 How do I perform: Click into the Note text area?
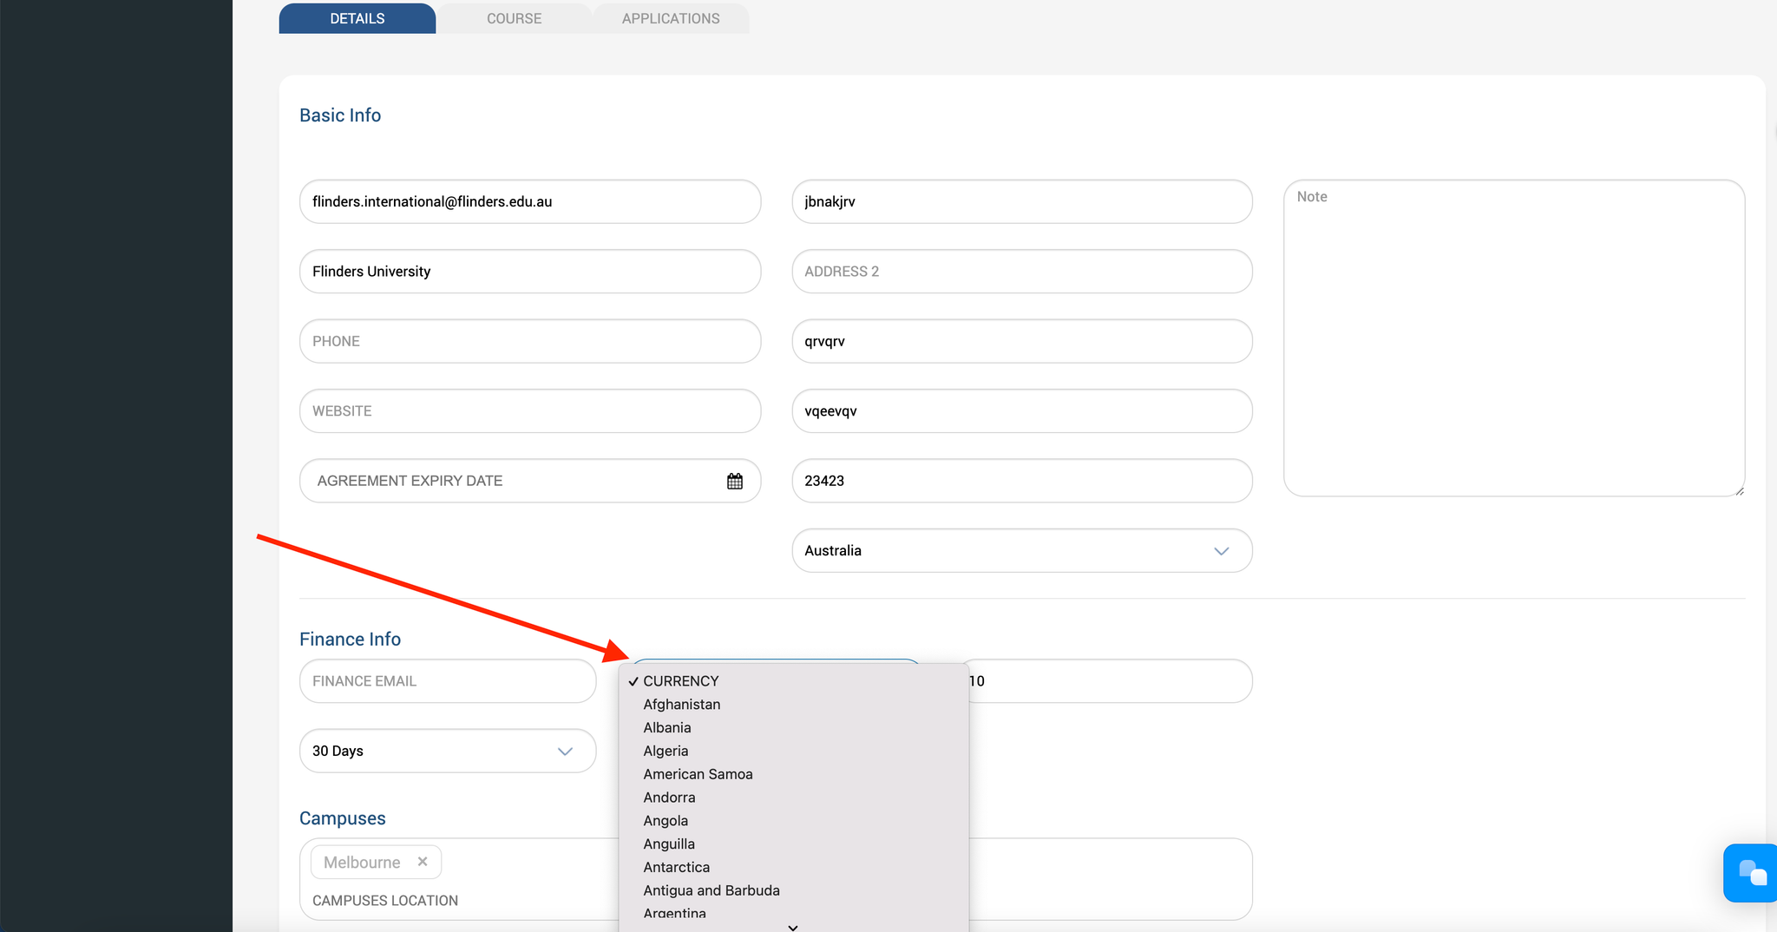1513,338
